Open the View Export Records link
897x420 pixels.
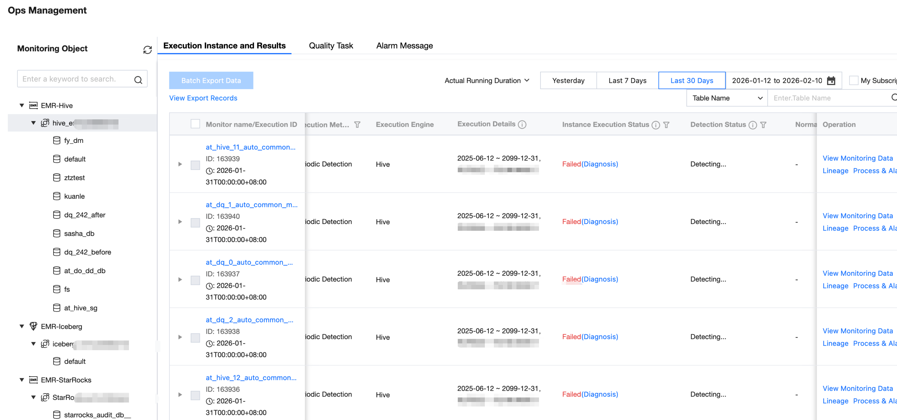203,98
